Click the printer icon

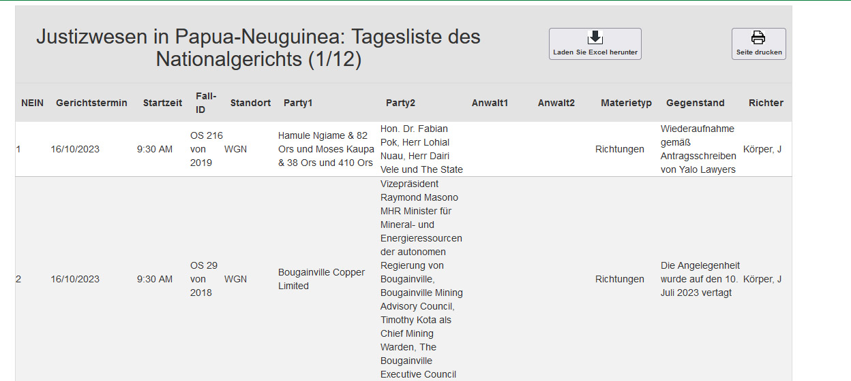758,38
